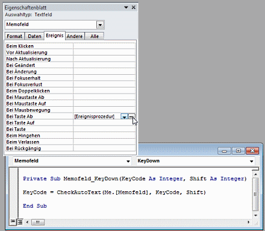The width and height of the screenshot is (265, 231).
Task: Click the horizontal scrollbar left arrow
Action: (x=27, y=222)
